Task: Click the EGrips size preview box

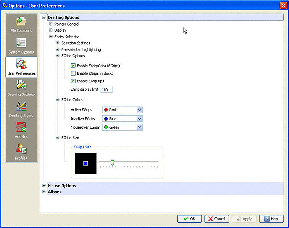Action: point(86,163)
